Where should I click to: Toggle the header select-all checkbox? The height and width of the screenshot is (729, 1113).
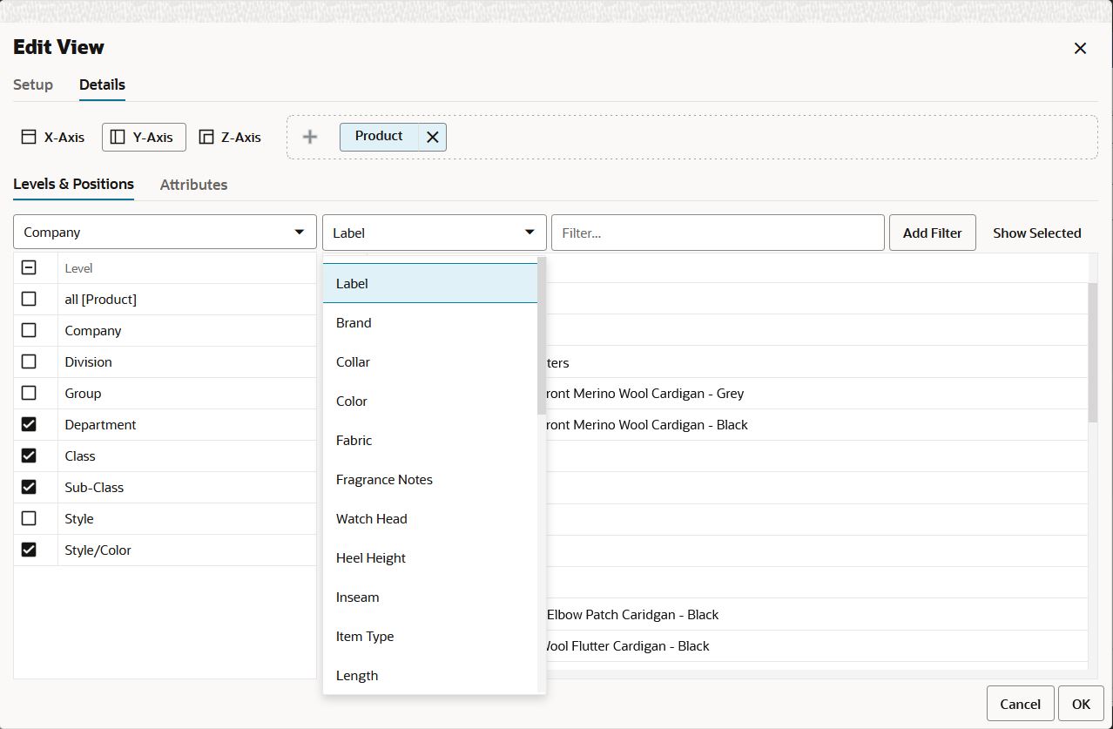pos(29,267)
